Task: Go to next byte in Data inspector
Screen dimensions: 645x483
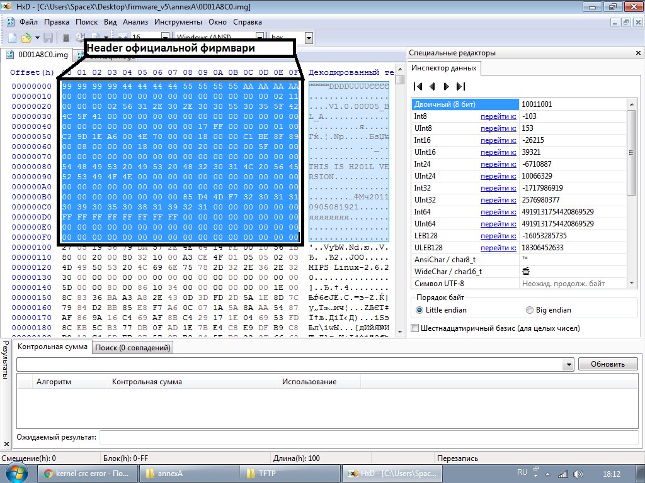Action: click(x=447, y=86)
